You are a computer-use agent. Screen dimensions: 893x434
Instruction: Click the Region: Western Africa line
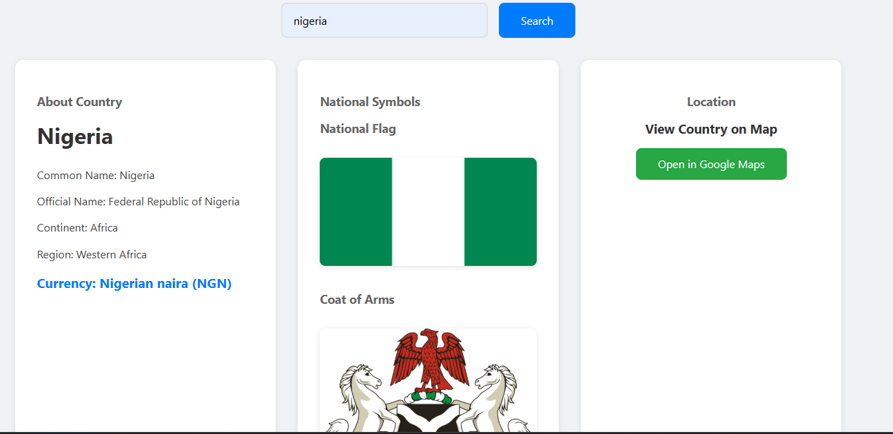pyautogui.click(x=92, y=255)
